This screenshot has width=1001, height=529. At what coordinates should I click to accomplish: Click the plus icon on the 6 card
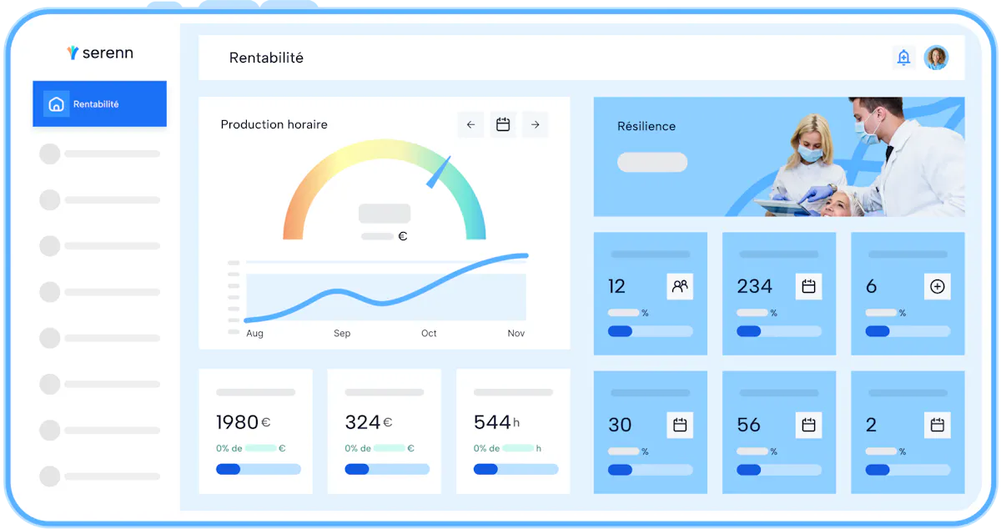938,286
